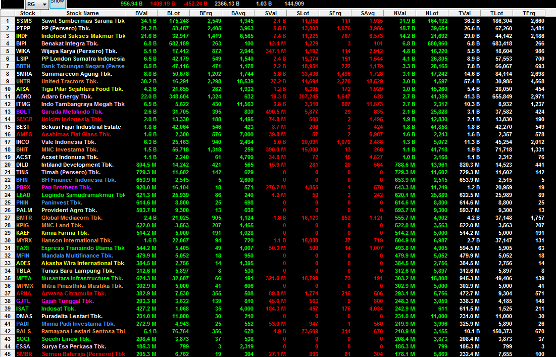Select stock code KPIG
The height and width of the screenshot is (357, 556).
coord(22,226)
